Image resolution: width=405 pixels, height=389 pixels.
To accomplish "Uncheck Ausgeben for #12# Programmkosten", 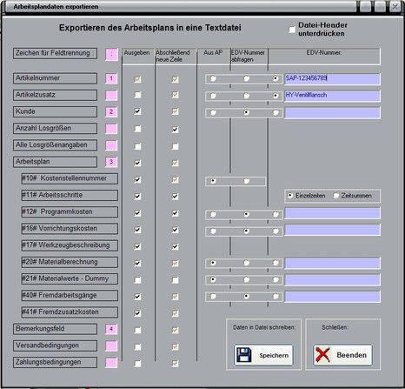I will [x=137, y=213].
